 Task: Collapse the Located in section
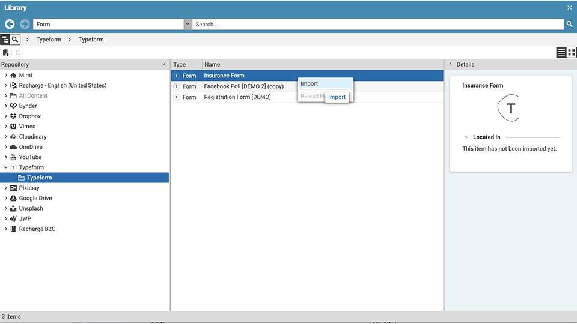[466, 137]
